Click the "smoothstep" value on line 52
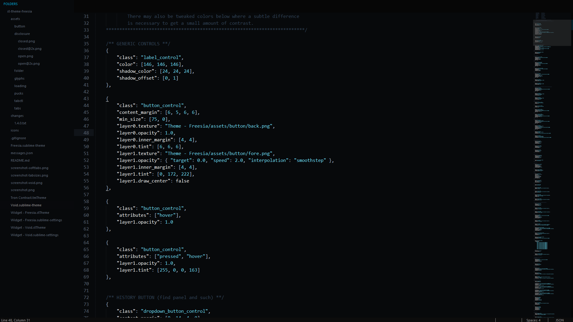Screen dimensions: 573x322 pyautogui.click(x=310, y=160)
